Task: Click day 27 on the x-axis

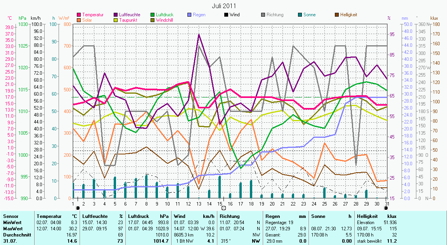Action: (345, 203)
